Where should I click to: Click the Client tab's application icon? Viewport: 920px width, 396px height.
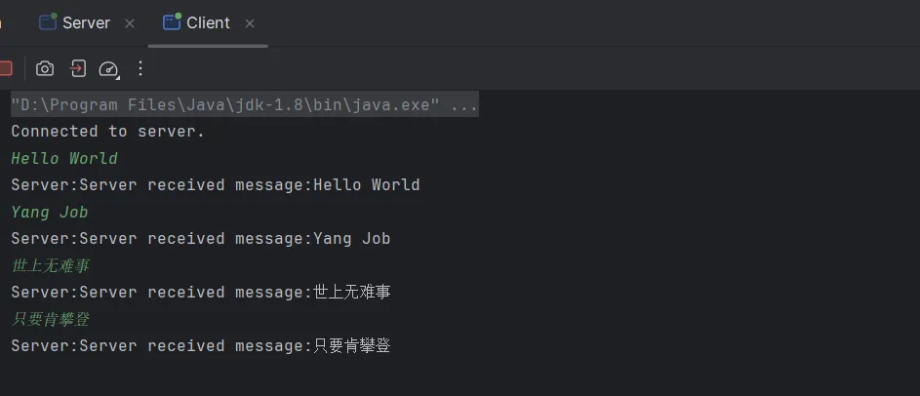point(172,22)
